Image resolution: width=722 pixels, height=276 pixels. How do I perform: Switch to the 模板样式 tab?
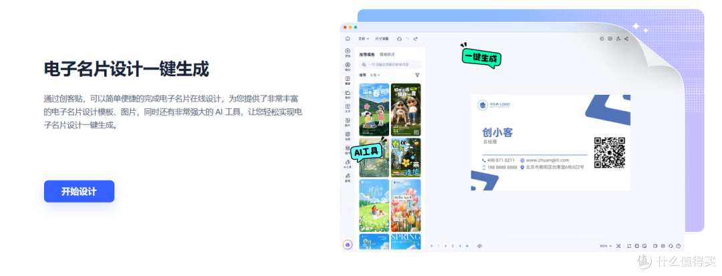coord(387,54)
